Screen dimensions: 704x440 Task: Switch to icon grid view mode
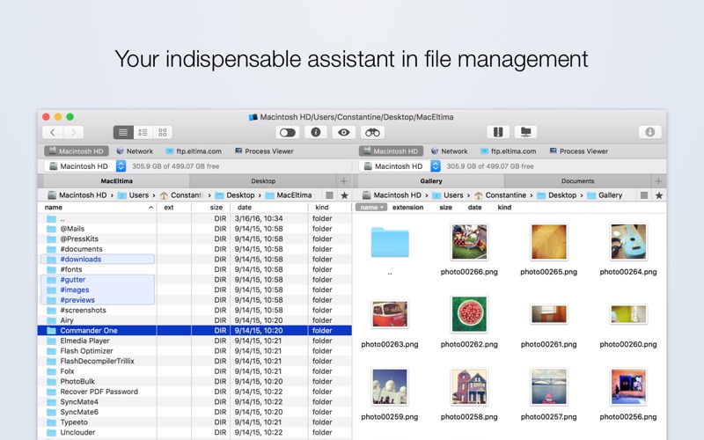coord(162,132)
